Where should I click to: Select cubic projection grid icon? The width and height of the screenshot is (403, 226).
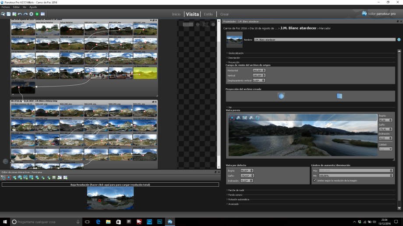[339, 96]
